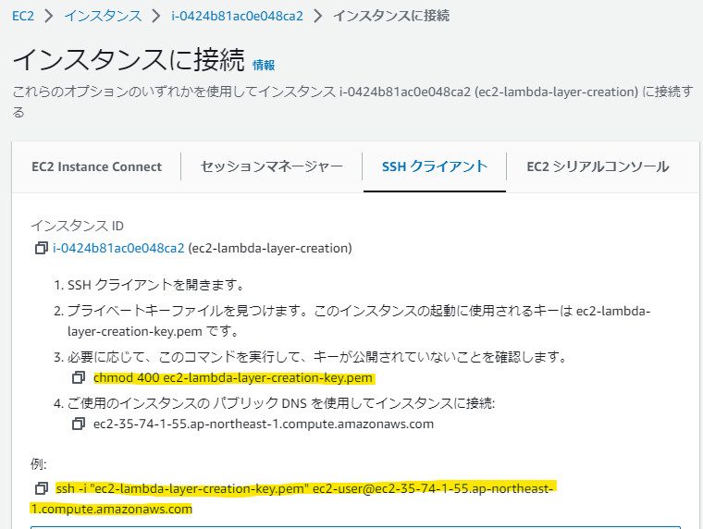Open instance ID link under インスタンス ID
This screenshot has height=529, width=703.
118,248
